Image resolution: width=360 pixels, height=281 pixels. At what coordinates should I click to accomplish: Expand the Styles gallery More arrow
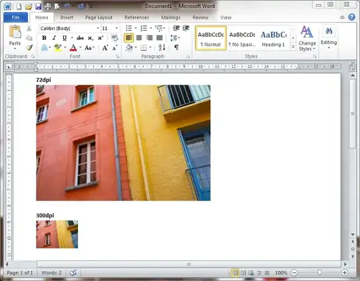(x=293, y=47)
